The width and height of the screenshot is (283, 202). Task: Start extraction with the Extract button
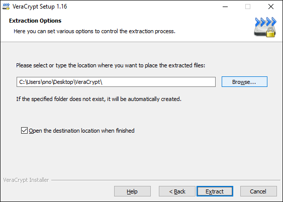pyautogui.click(x=215, y=191)
